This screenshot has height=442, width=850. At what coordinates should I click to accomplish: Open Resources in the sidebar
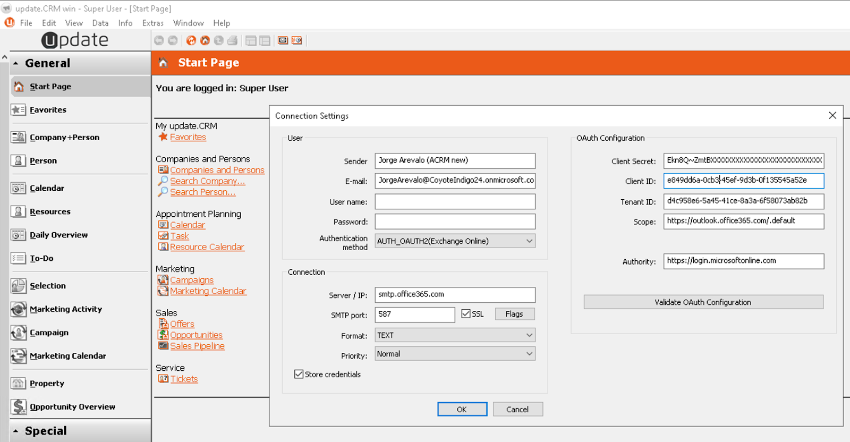click(x=80, y=211)
